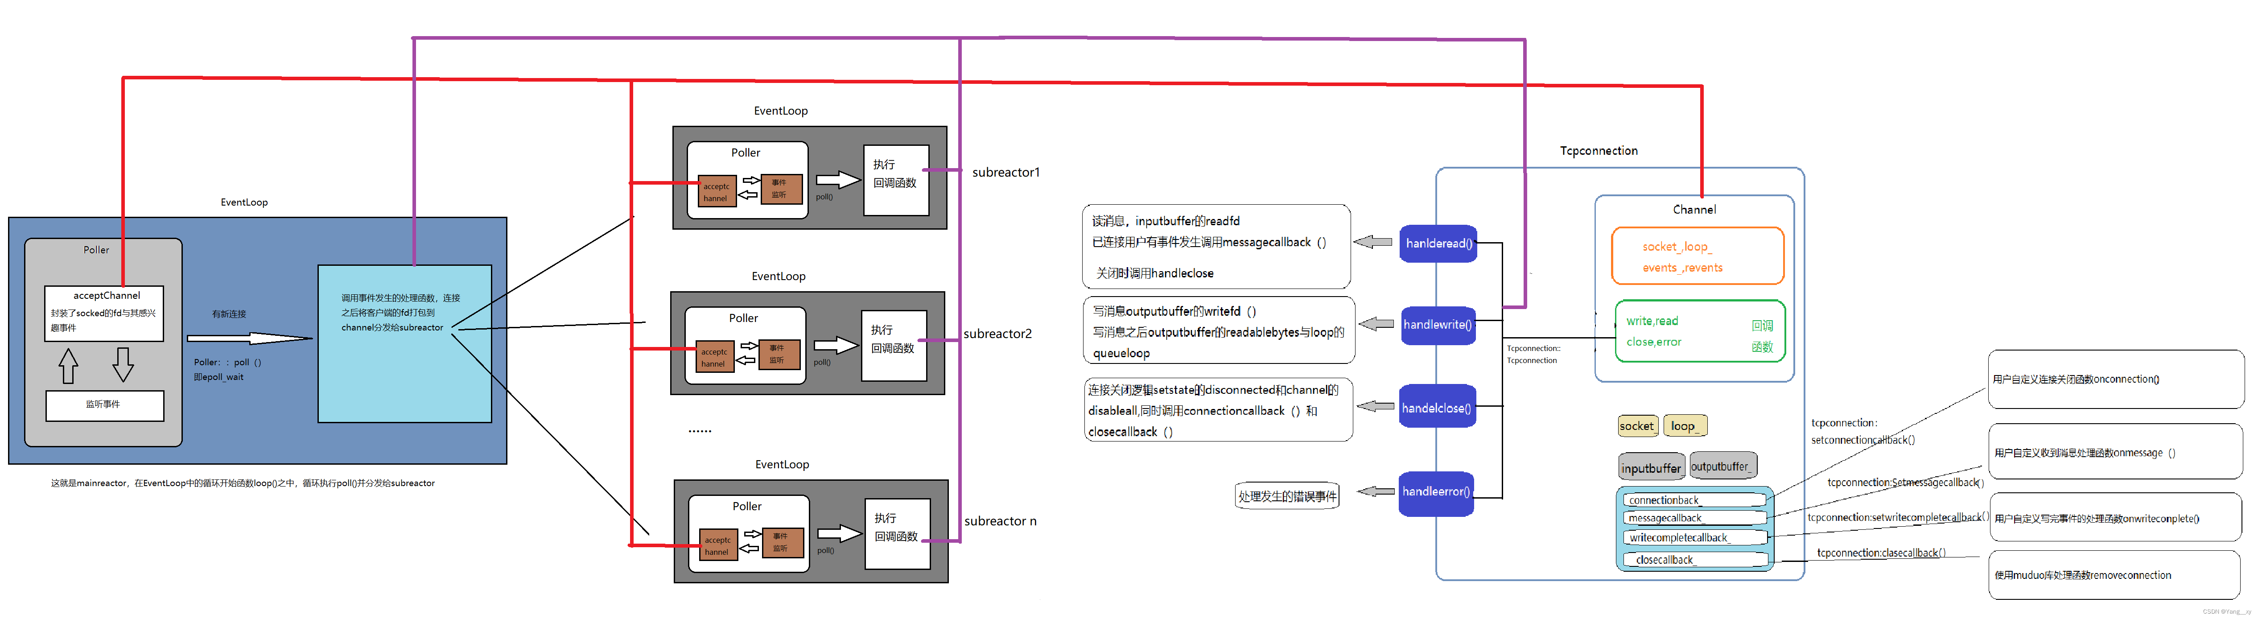Image resolution: width=2258 pixels, height=619 pixels.
Task: Click the handlewrite() blue box
Action: 1438,325
